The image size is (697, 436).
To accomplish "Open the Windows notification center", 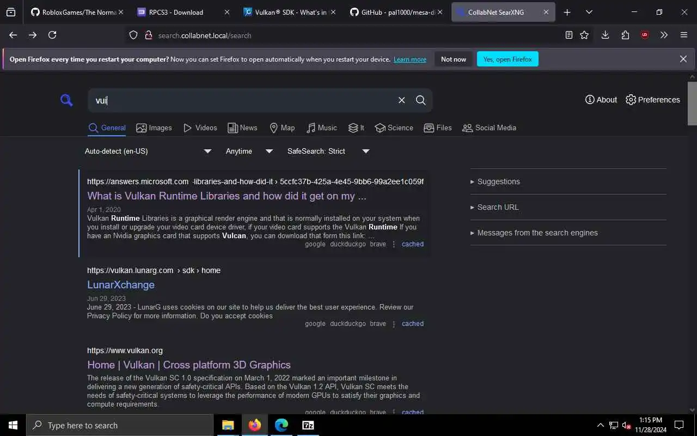I will click(x=679, y=425).
